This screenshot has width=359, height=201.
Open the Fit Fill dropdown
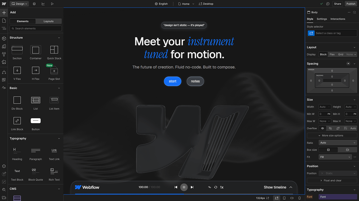tap(335, 157)
